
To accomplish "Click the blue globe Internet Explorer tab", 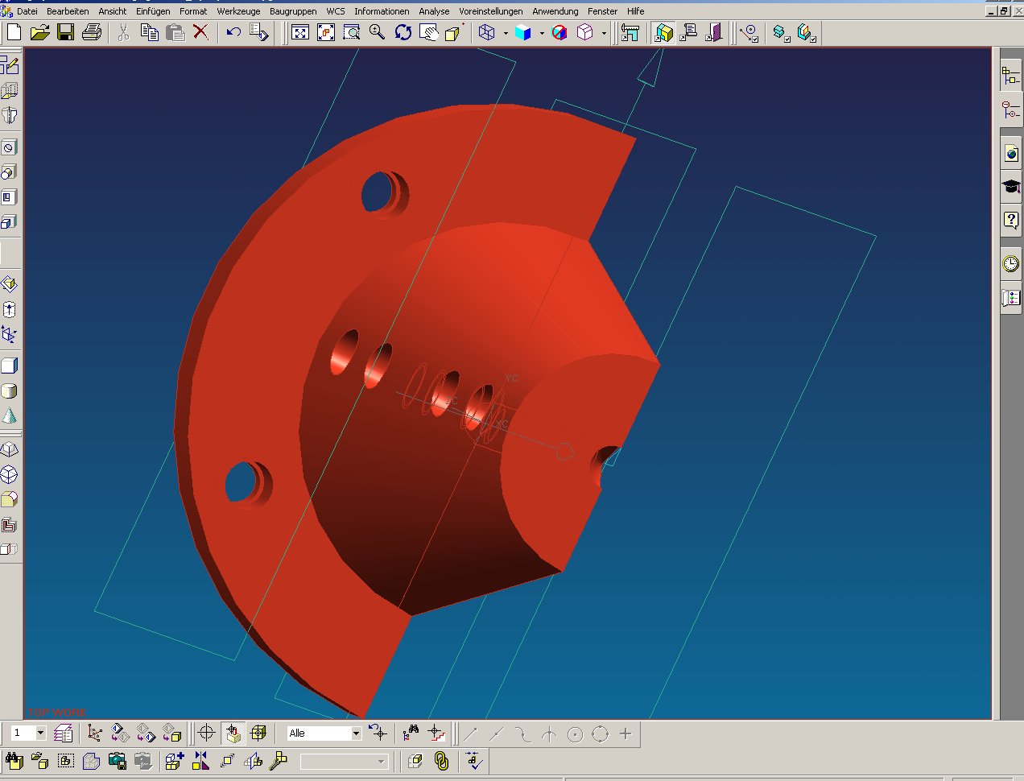I will (1011, 154).
